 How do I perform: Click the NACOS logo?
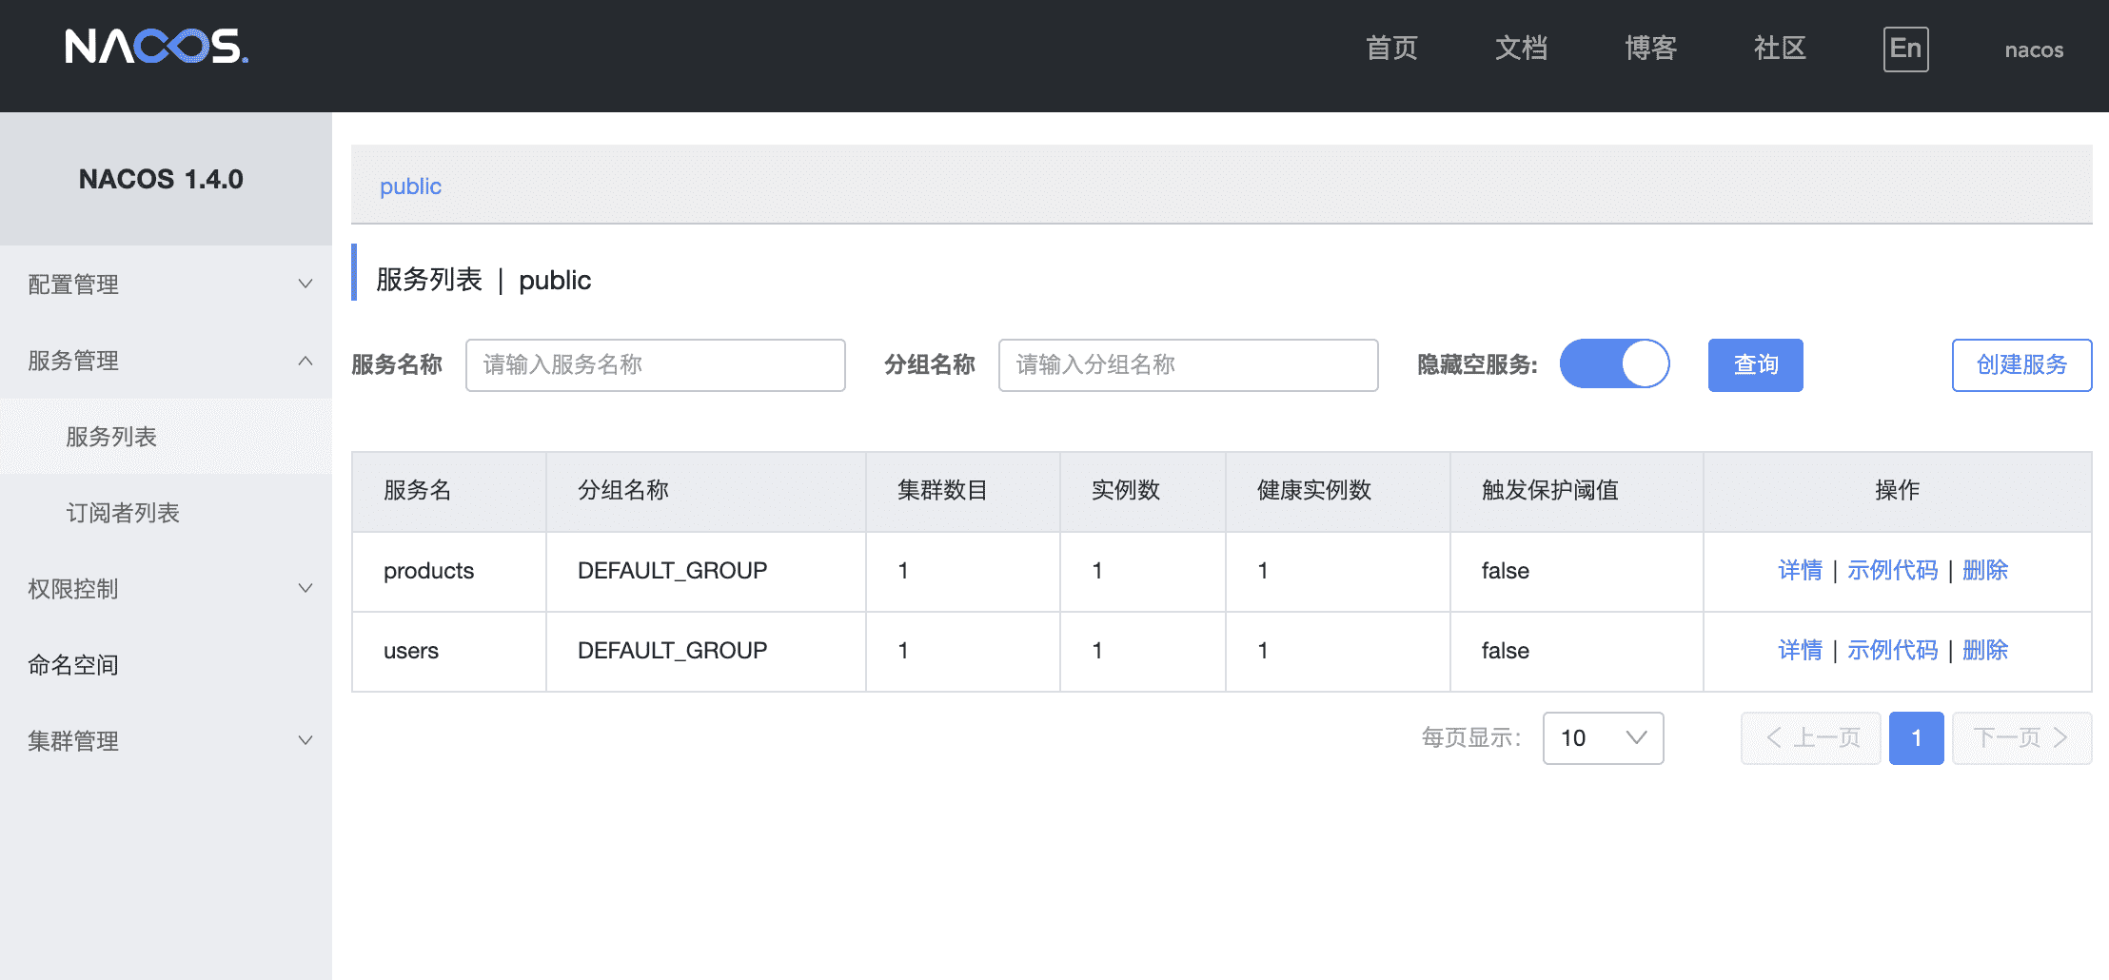157,47
